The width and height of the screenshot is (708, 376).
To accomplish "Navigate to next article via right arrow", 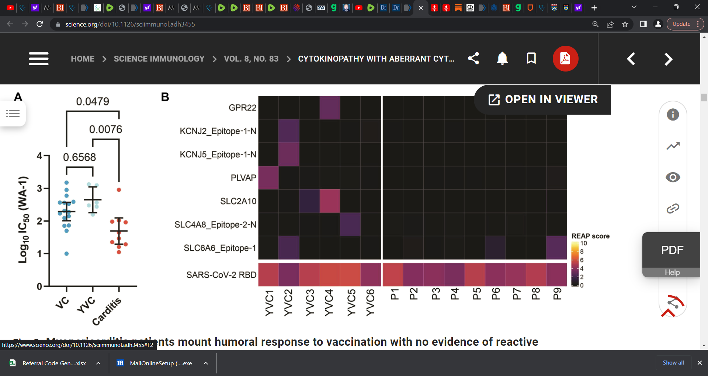I will point(668,59).
